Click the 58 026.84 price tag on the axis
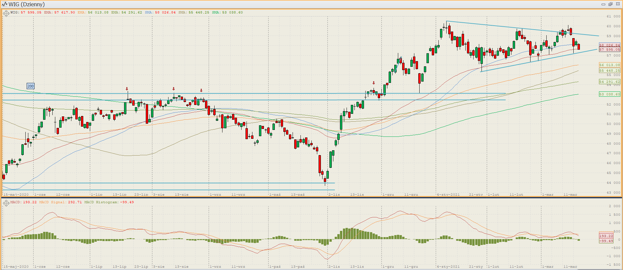Image resolution: width=623 pixels, height=270 pixels. pos(610,45)
